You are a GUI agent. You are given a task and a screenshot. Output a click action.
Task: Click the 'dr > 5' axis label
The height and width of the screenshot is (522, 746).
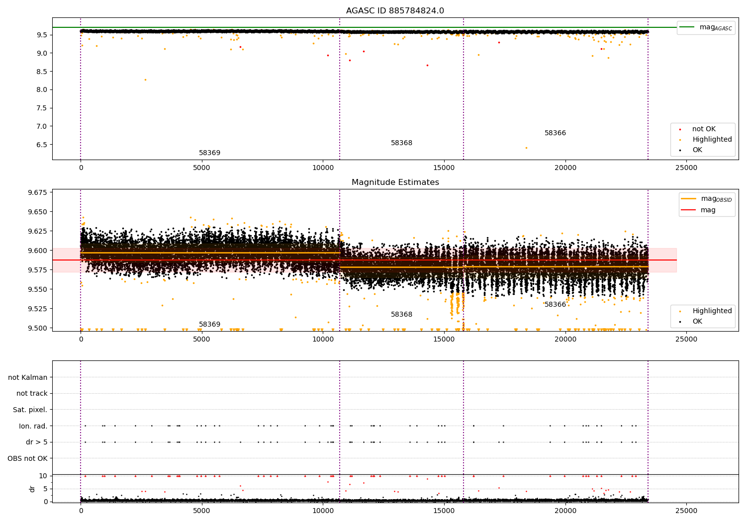pyautogui.click(x=37, y=442)
